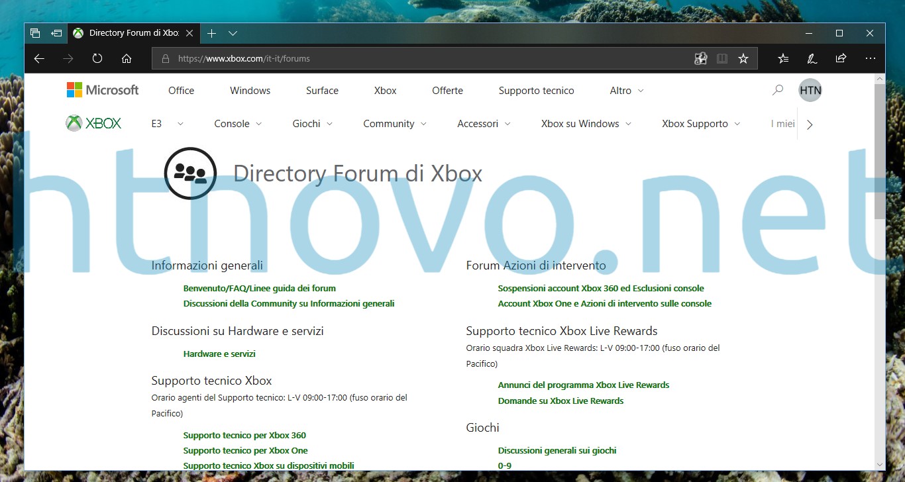Open the tab list chevron
Viewport: 905px width, 482px height.
(x=233, y=32)
